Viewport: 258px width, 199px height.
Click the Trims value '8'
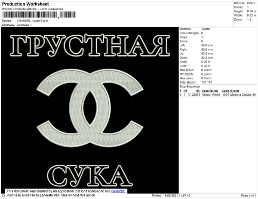pos(202,41)
